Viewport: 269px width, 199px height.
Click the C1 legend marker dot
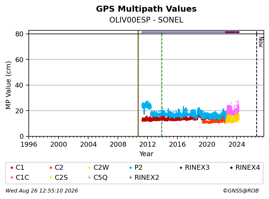click(12, 168)
